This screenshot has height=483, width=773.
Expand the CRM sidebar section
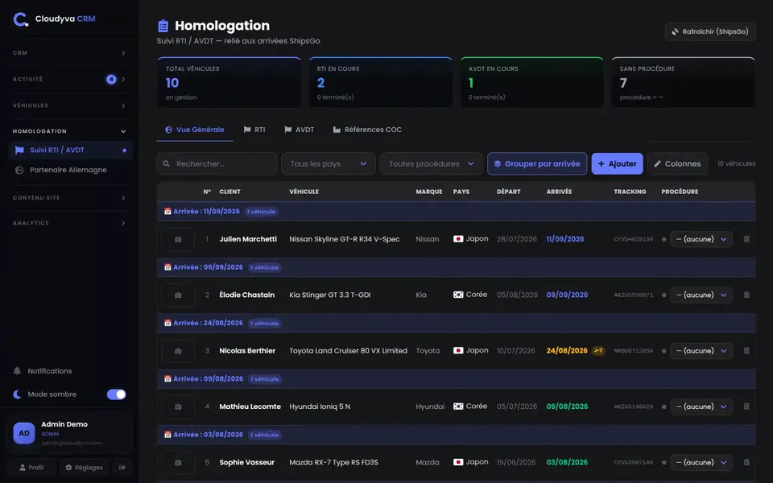pos(69,53)
